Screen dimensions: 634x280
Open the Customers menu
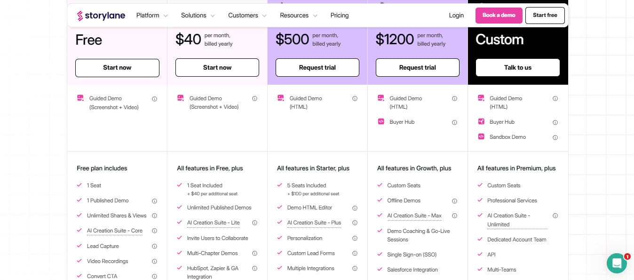click(x=247, y=16)
